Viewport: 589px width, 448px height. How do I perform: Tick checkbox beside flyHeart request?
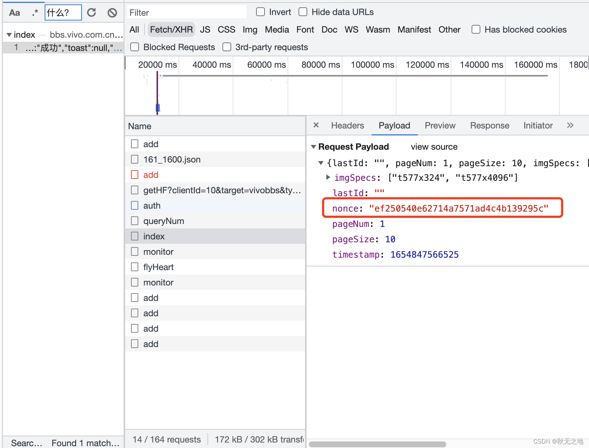tap(135, 267)
